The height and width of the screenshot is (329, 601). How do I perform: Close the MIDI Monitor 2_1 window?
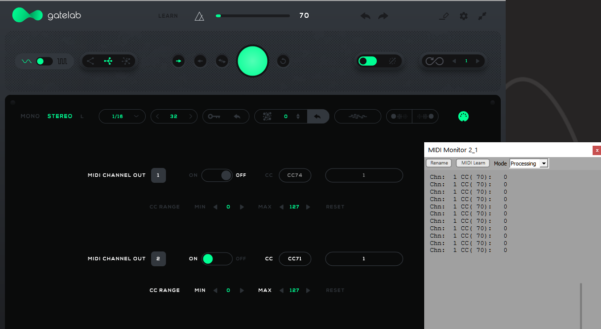(x=597, y=150)
